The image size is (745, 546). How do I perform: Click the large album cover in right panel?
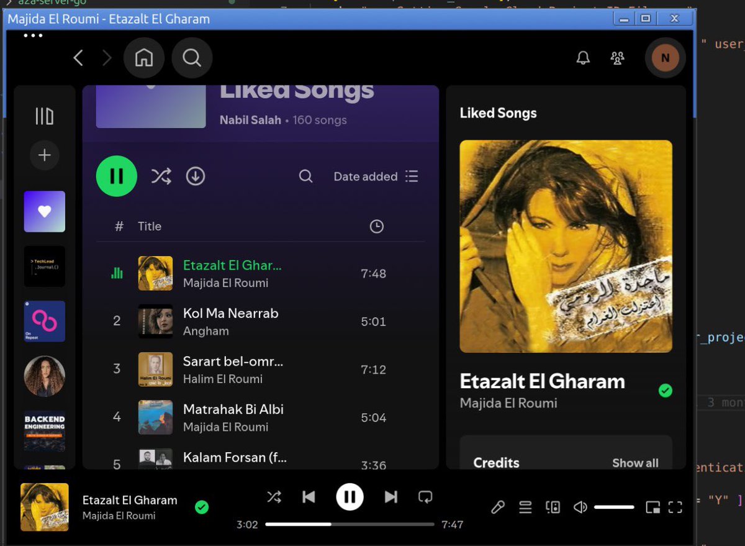click(566, 247)
